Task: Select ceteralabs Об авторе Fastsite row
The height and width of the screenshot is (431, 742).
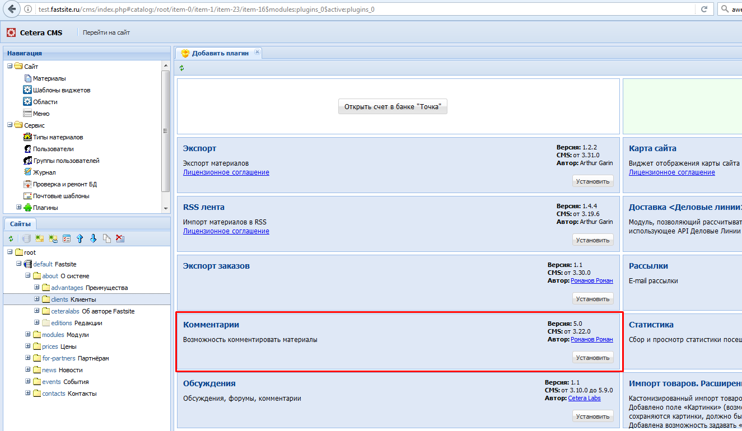Action: (x=86, y=311)
